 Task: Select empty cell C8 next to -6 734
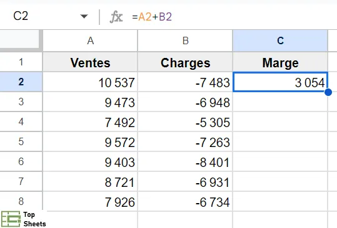coord(280,201)
